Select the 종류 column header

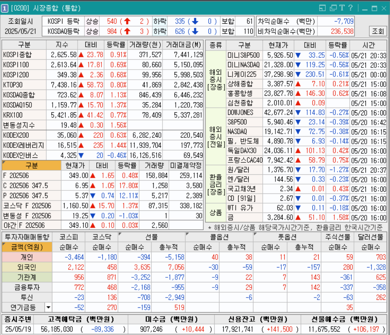pos(216,45)
